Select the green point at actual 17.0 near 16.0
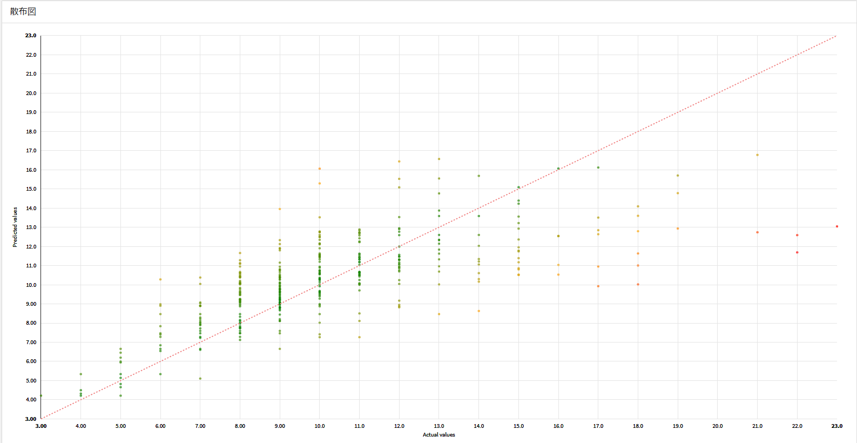The image size is (857, 443). (x=598, y=167)
